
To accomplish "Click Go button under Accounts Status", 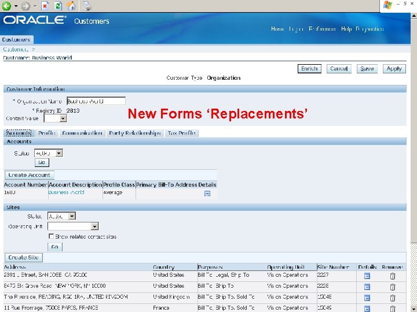I will [42, 162].
